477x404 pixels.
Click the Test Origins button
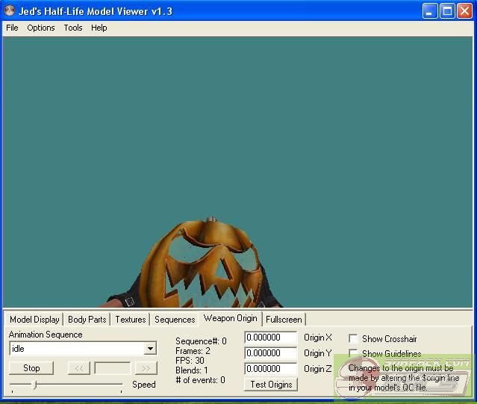(x=271, y=385)
